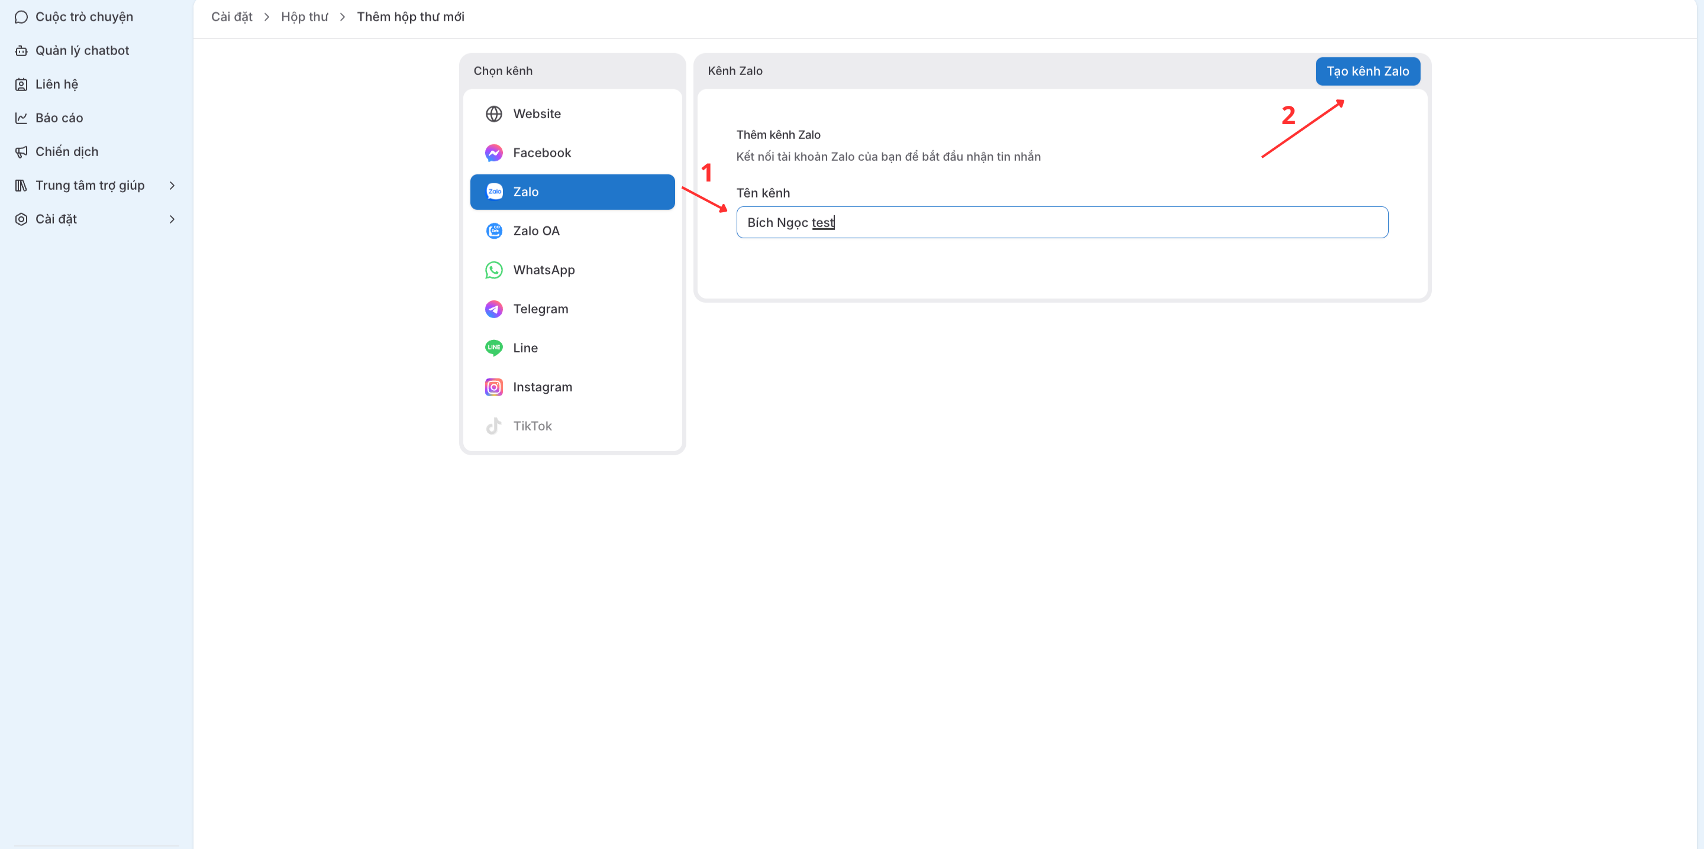Screen dimensions: 1704x849
Task: Focus the Tên kênh input field
Action: (1061, 222)
